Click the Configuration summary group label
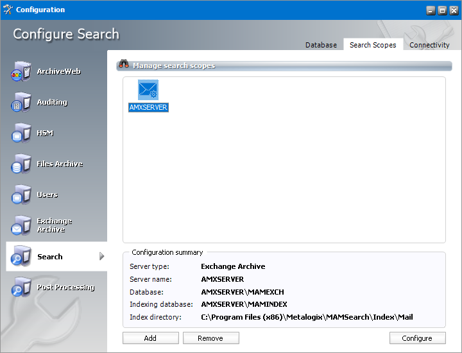The width and height of the screenshot is (462, 353). (x=167, y=252)
